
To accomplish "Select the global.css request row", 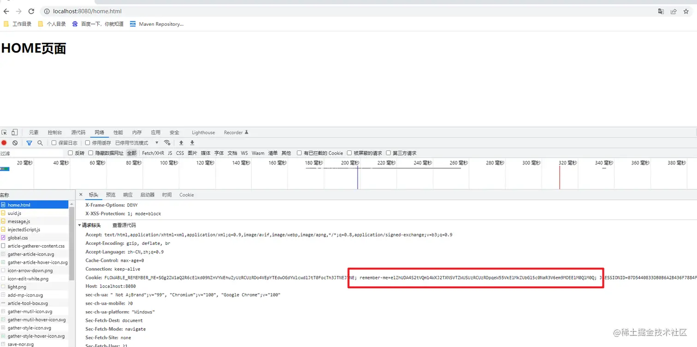I will click(x=34, y=238).
